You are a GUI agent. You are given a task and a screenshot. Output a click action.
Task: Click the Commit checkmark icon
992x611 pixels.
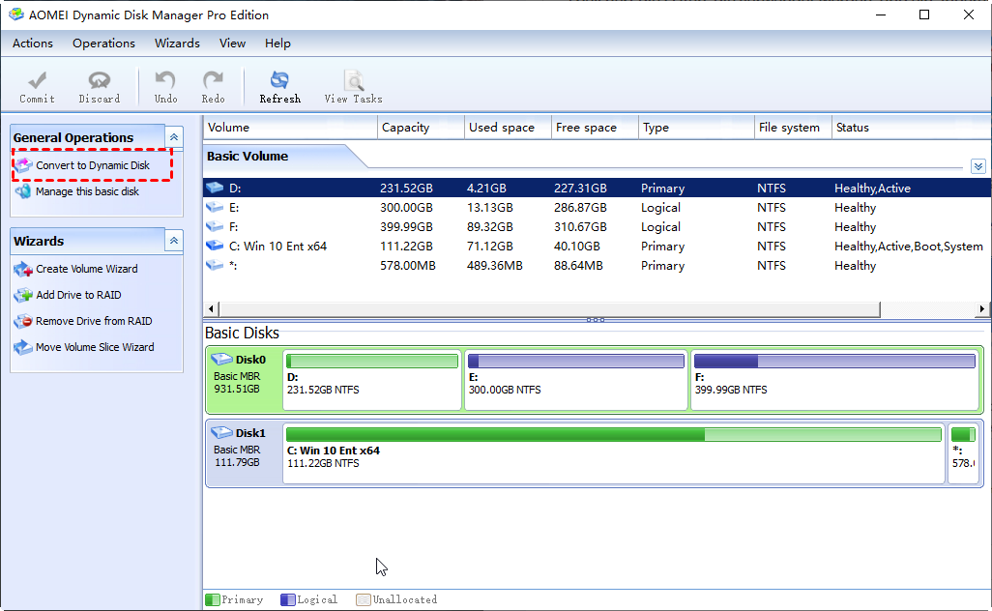click(x=38, y=80)
